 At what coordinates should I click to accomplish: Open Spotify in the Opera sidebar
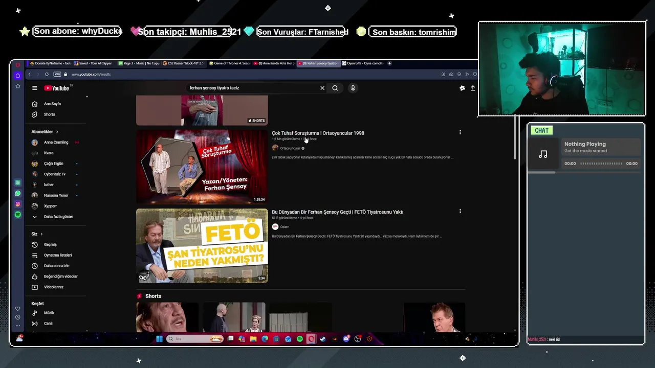pyautogui.click(x=18, y=215)
